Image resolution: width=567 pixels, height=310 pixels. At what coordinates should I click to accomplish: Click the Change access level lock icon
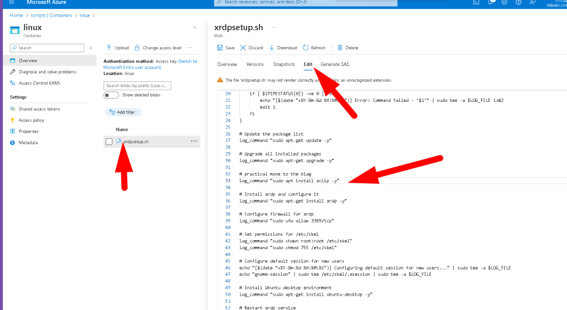tap(137, 48)
